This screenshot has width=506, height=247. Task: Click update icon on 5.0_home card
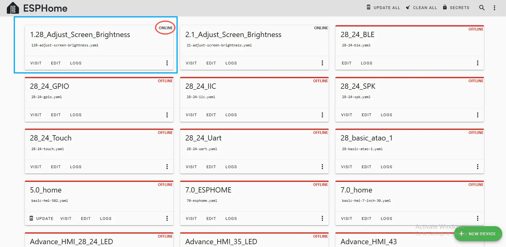tap(31, 218)
